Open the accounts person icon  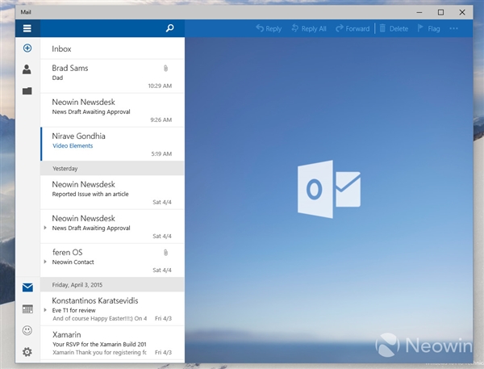[x=27, y=70]
